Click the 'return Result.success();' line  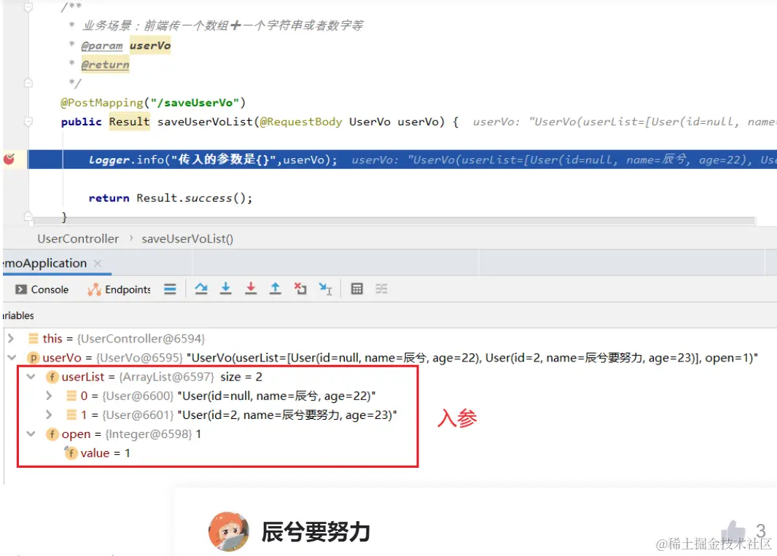(171, 197)
